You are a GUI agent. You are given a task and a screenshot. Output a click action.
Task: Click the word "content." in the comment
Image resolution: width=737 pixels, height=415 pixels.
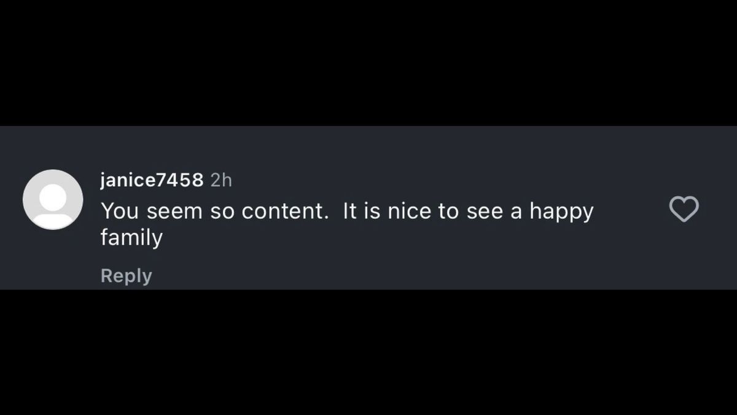point(285,211)
